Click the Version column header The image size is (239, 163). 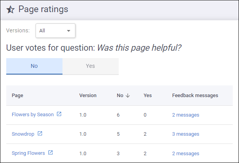88,96
